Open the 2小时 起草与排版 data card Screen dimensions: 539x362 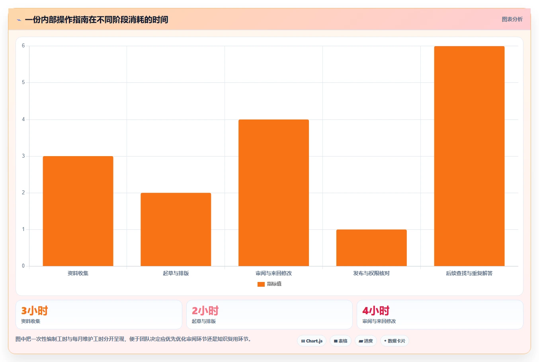point(269,315)
